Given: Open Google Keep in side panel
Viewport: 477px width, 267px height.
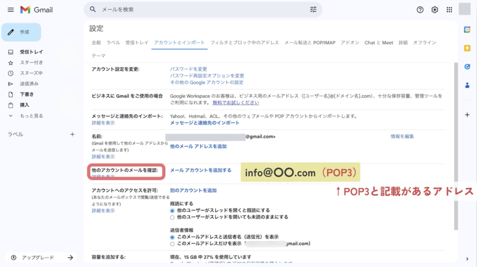Looking at the screenshot, I should [467, 48].
